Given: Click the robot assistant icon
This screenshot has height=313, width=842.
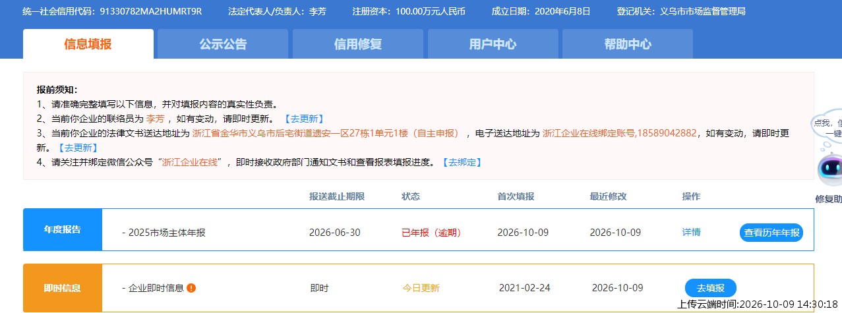Looking at the screenshot, I should point(829,170).
